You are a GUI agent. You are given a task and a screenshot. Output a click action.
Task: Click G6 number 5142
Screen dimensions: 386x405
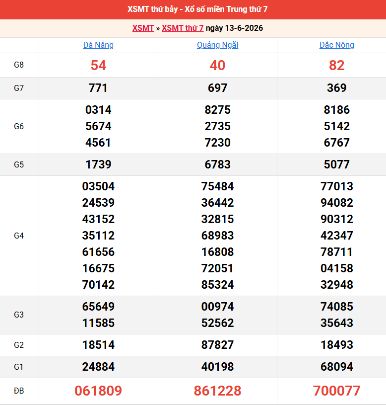337,126
